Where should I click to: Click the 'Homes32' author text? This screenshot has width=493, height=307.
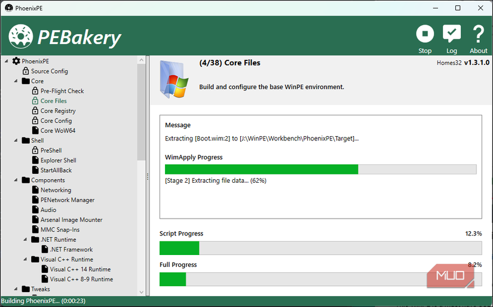coord(449,63)
